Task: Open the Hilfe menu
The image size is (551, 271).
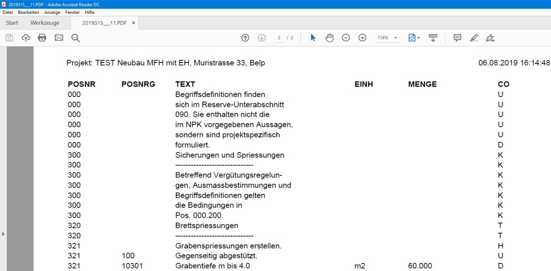Action: click(x=90, y=12)
